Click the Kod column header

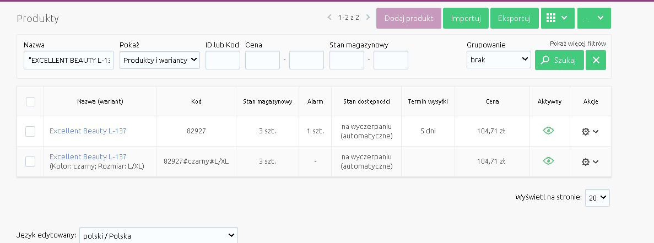[196, 101]
